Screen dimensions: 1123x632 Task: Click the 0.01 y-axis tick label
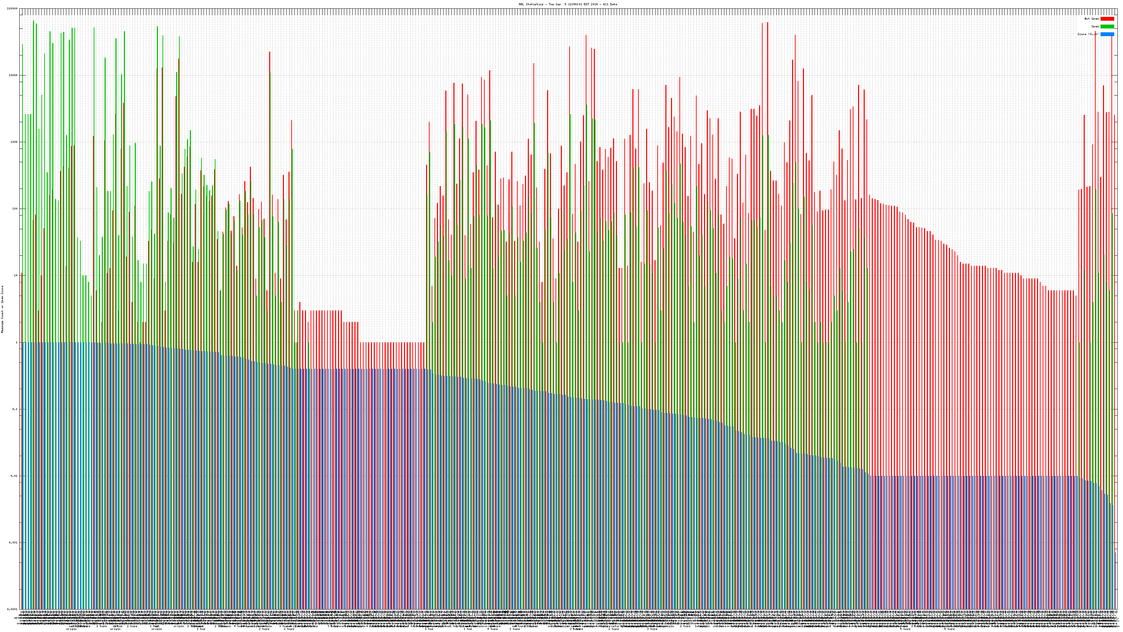(14, 476)
